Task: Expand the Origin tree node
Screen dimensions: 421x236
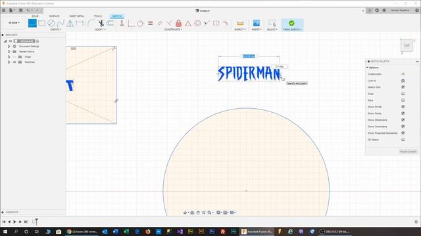Action: coord(9,57)
